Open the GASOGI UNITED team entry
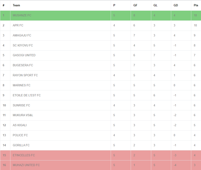Screen dimensions: 201x170 click(24, 55)
